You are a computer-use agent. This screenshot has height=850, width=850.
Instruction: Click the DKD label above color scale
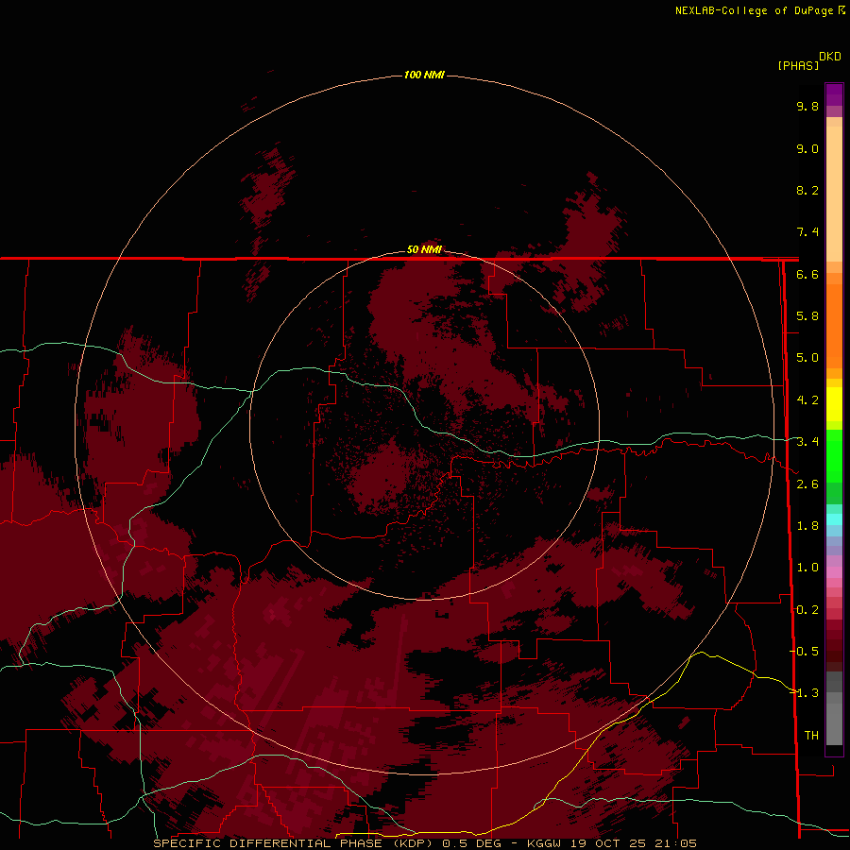pos(830,57)
